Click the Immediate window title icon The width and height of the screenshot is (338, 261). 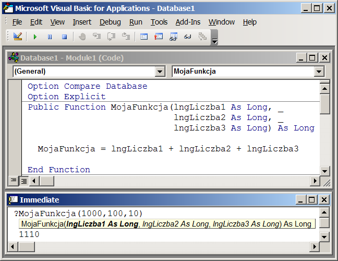pyautogui.click(x=13, y=200)
